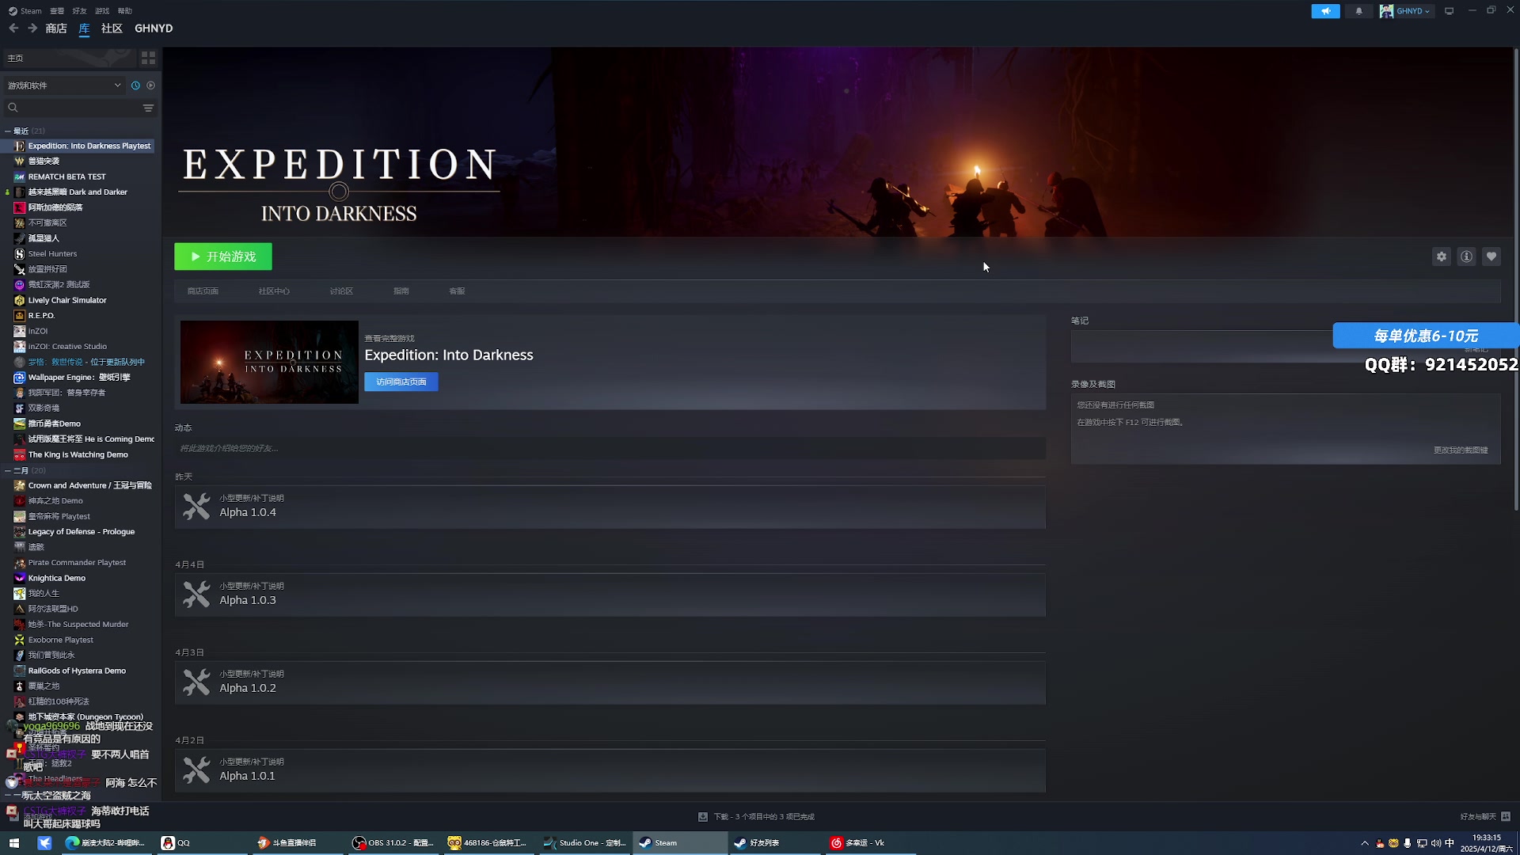Open friends and chat icon
Screen dimensions: 1520x855
click(x=1506, y=816)
